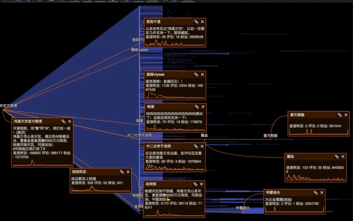Viewport: 353px width, 221px height.
Task: Close the 董天熊猫 info card
Action: click(346, 114)
